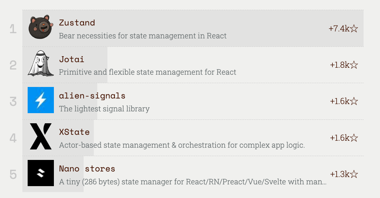Open the Zustand project title link
This screenshot has height=198, width=380.
[77, 23]
